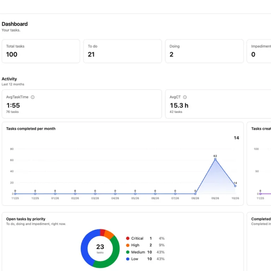Screen dimensions: 271x271
Task: Click the 'Your tasks.' subtitle
Action: (11, 30)
